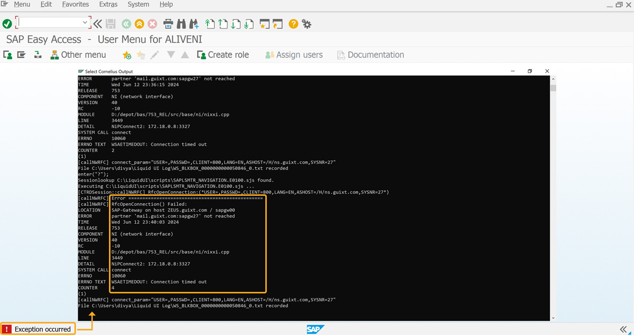Collapse the command field with double-chevron icon
This screenshot has width=634, height=335.
(x=98, y=24)
